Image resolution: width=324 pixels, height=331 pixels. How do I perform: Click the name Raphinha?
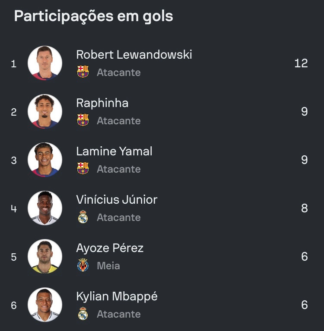[102, 103]
